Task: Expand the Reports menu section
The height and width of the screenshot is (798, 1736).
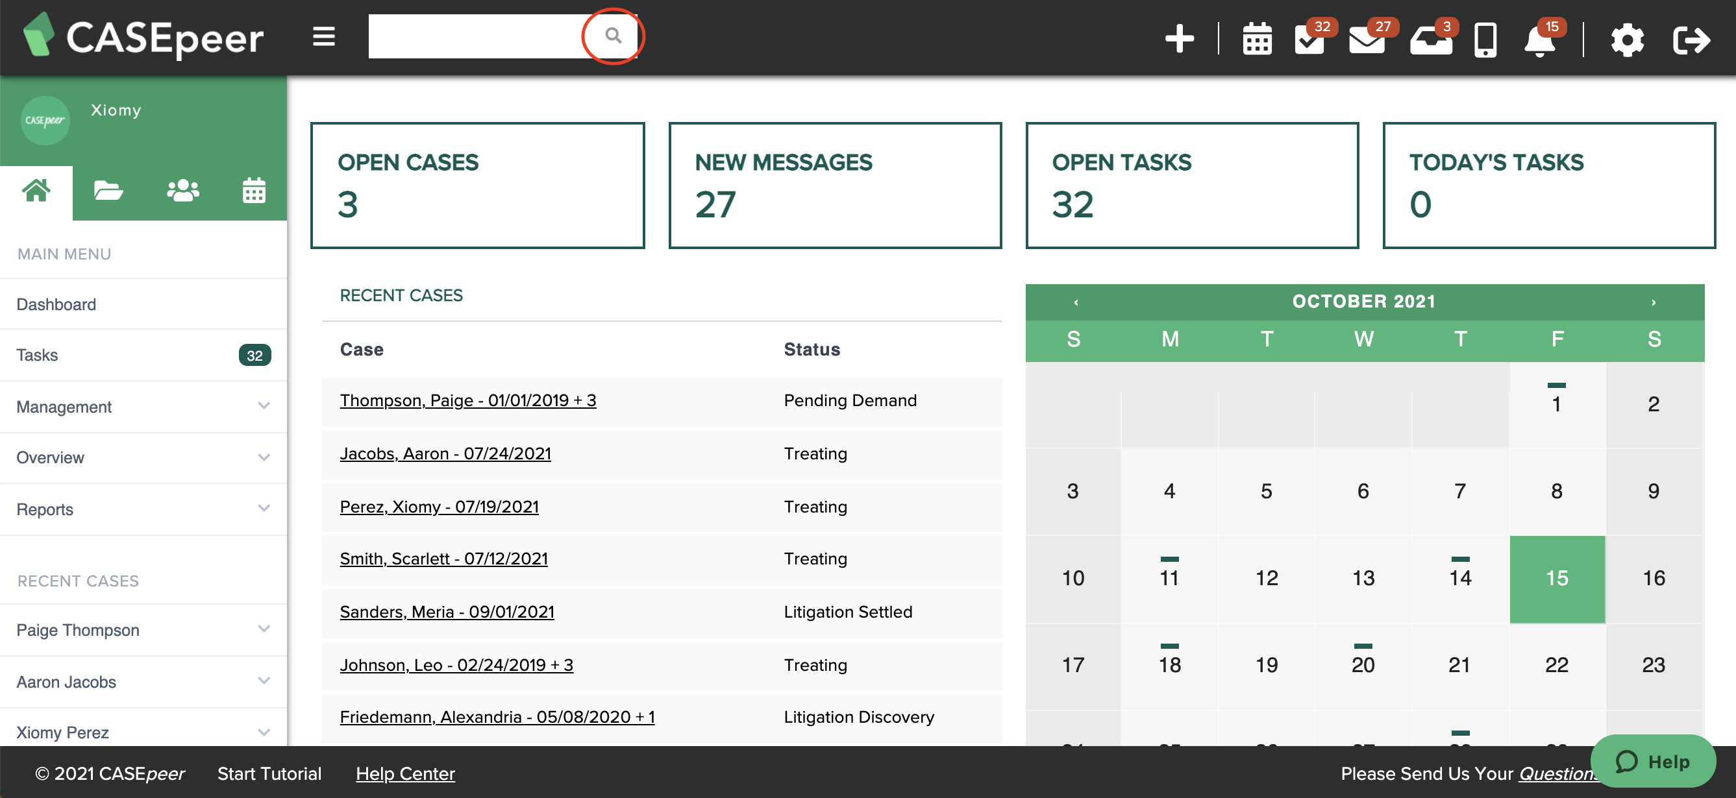Action: (x=263, y=509)
